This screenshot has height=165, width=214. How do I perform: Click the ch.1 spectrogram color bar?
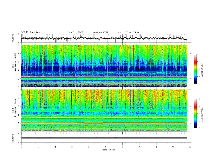196,69
